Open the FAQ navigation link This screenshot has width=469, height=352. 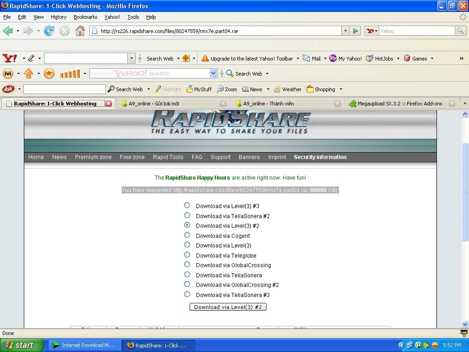tap(197, 157)
